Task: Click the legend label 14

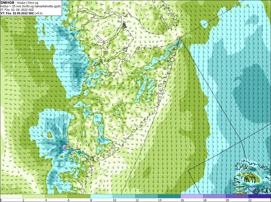Action: [160, 200]
